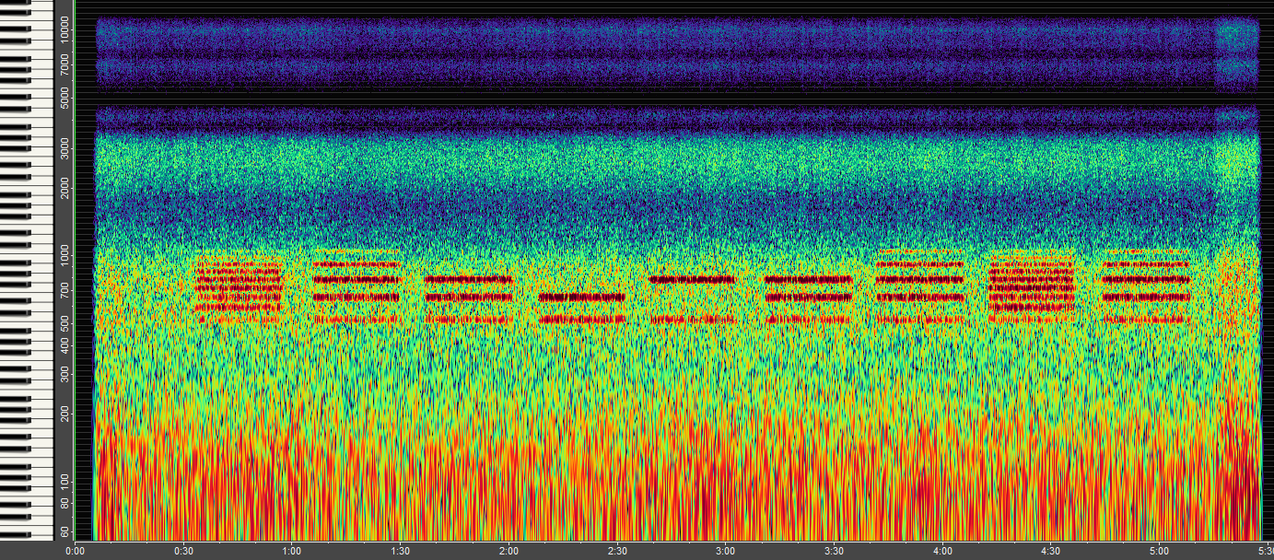Click the 100 Hz frequency label
Screen dimensions: 1274x560
click(63, 481)
